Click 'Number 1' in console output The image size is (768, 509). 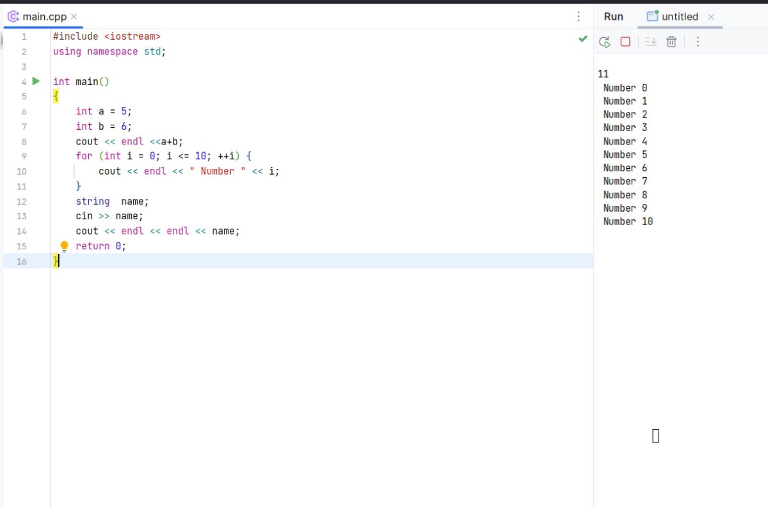(625, 101)
